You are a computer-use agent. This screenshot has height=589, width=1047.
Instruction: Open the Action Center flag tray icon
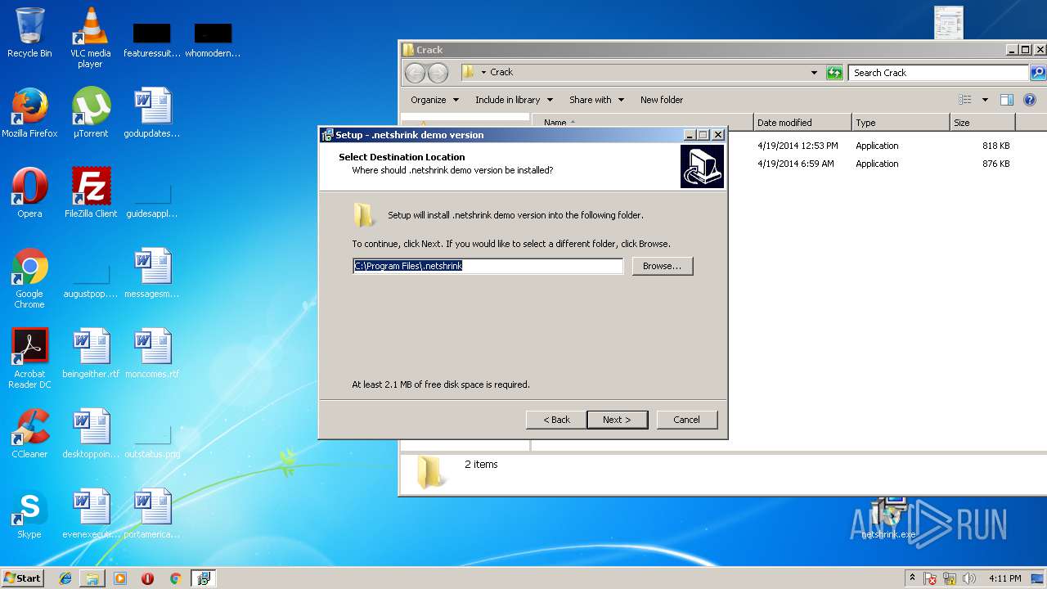pos(930,578)
